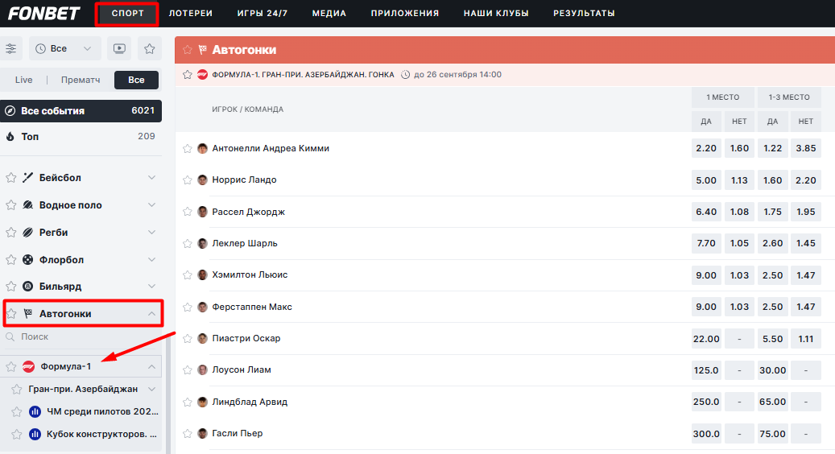
Task: Star driver Леклер Шарль
Action: 188,243
